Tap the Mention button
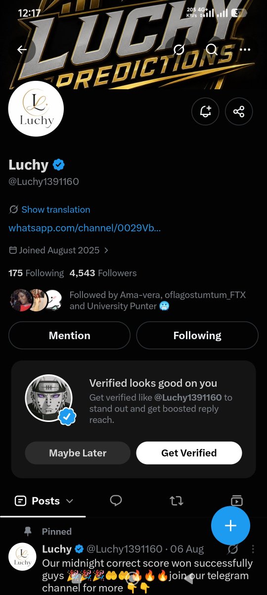267x595 pixels. [69, 336]
